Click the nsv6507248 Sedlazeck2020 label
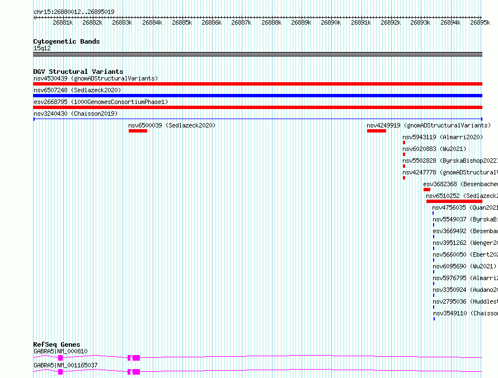This screenshot has width=498, height=378. click(x=77, y=90)
